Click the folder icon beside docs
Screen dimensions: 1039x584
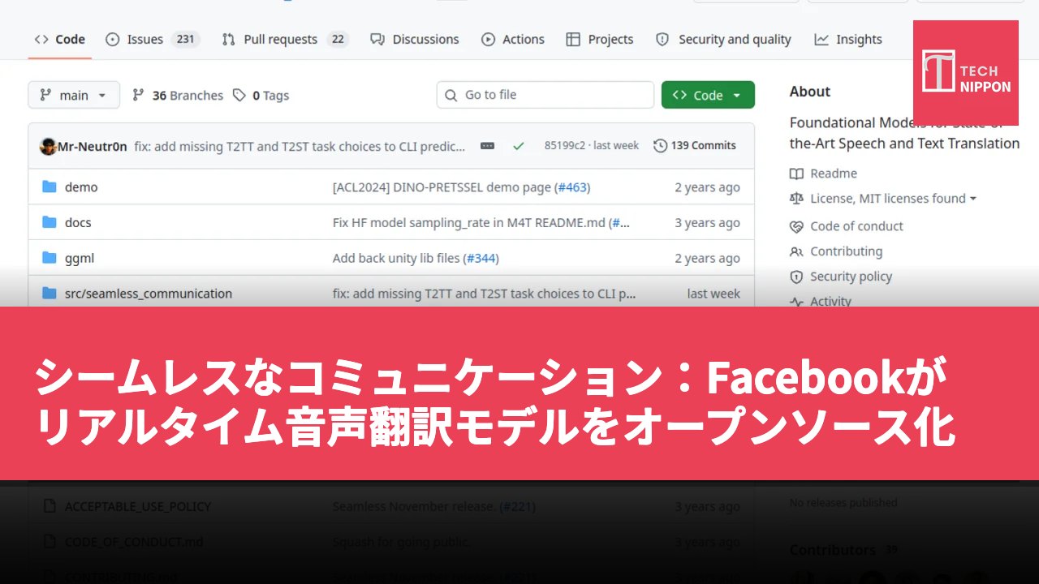point(50,223)
